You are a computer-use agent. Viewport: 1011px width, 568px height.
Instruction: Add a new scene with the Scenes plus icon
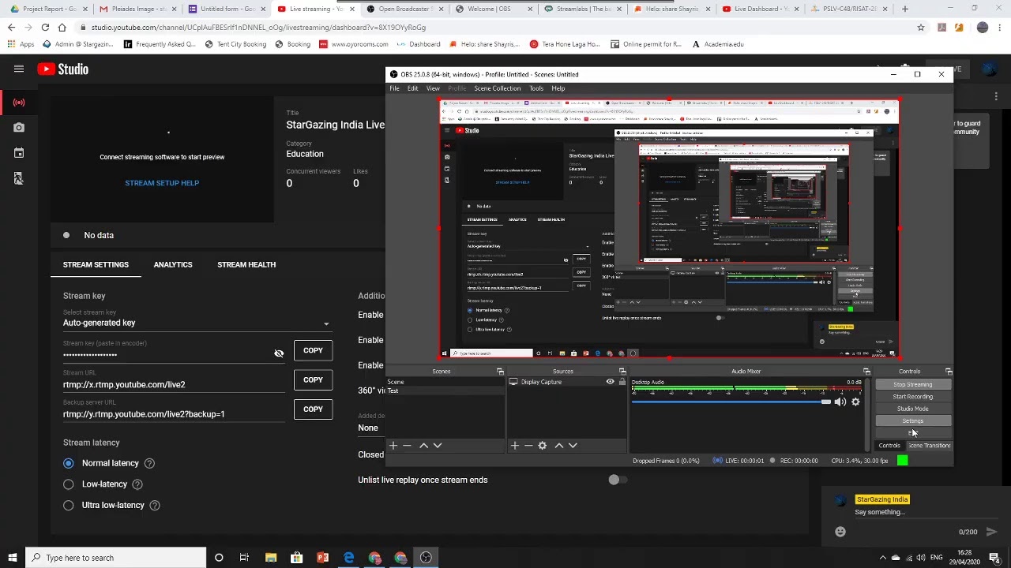[393, 446]
